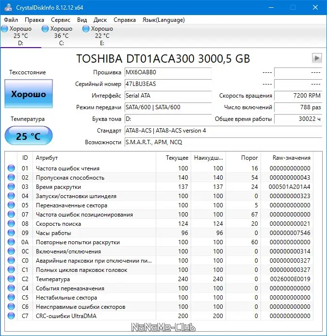Click status icon of attribute 0A row
The height and width of the screenshot is (336, 327).
point(11,242)
